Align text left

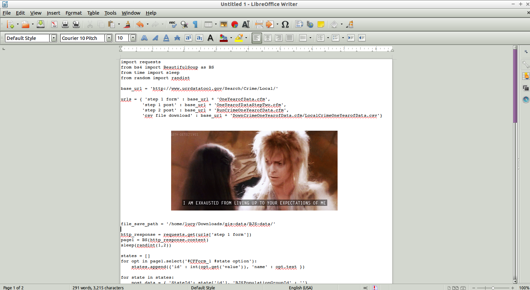(x=256, y=38)
